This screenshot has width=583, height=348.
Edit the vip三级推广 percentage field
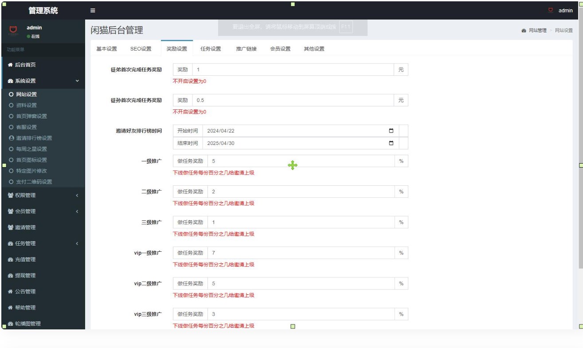(301, 314)
